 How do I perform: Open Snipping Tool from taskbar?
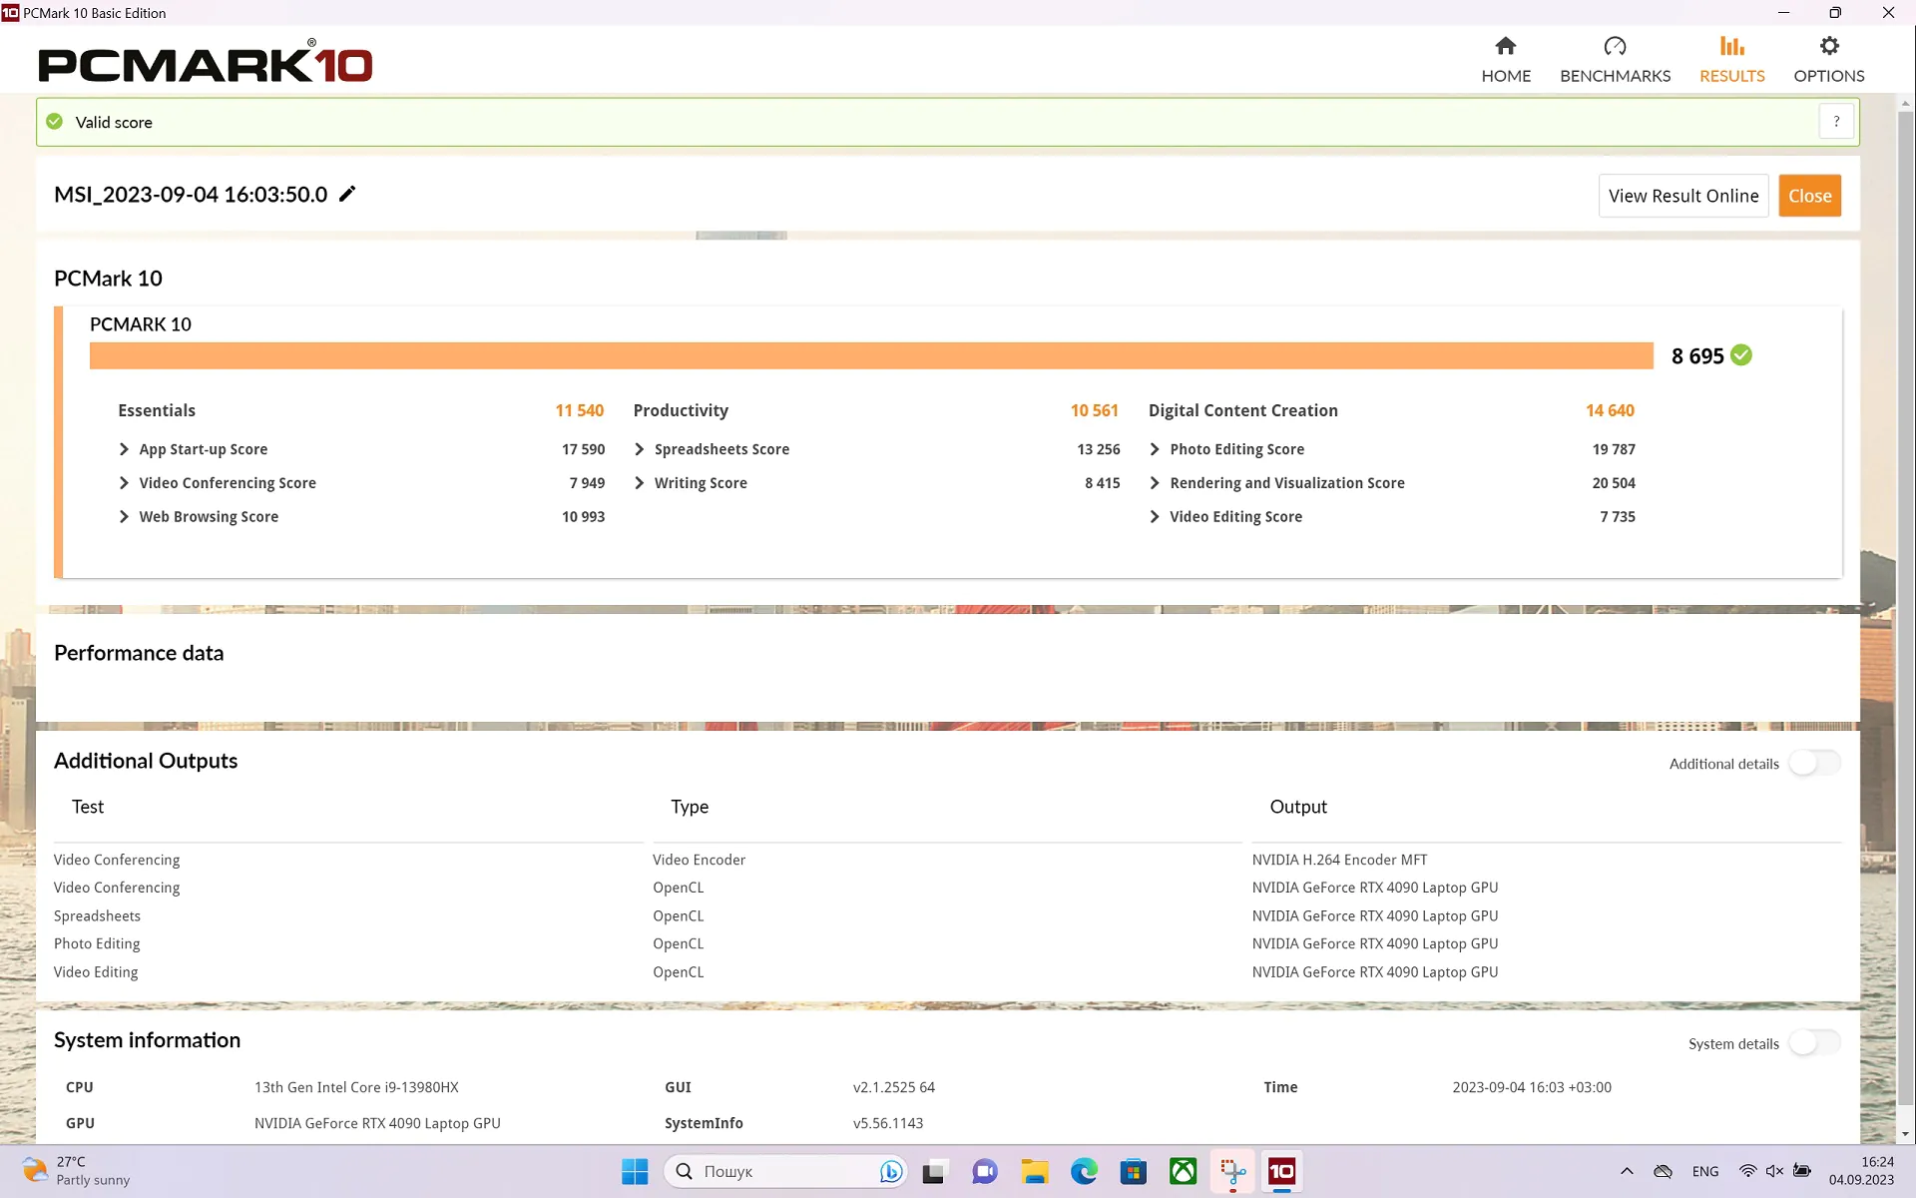1232,1171
